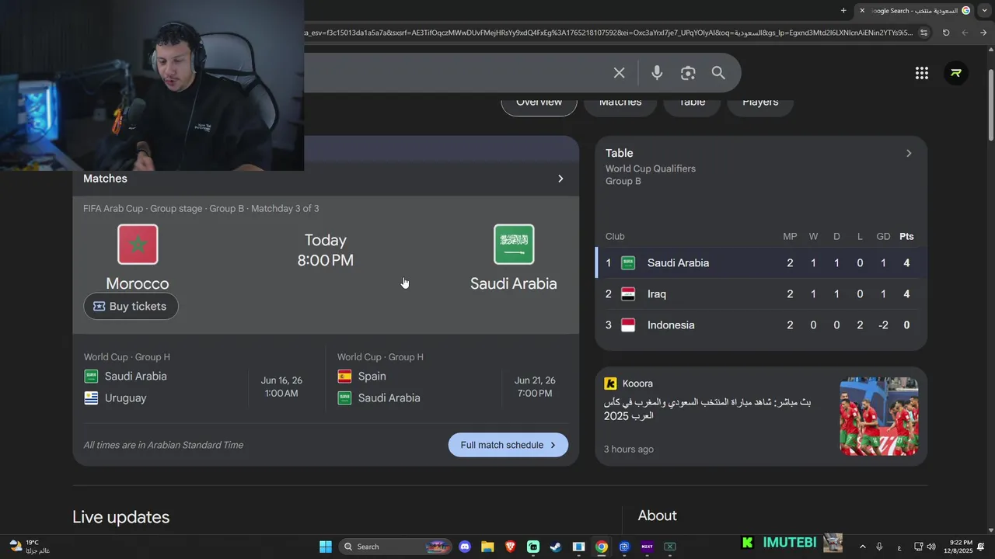Open the Kooora news article headline
This screenshot has height=559, width=995.
pos(707,409)
